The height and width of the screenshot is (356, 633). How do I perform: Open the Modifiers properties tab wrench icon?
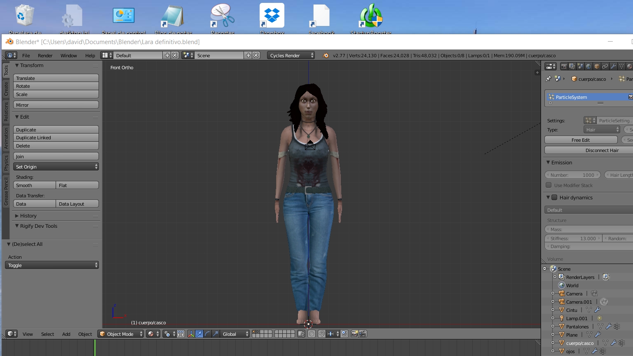613,66
